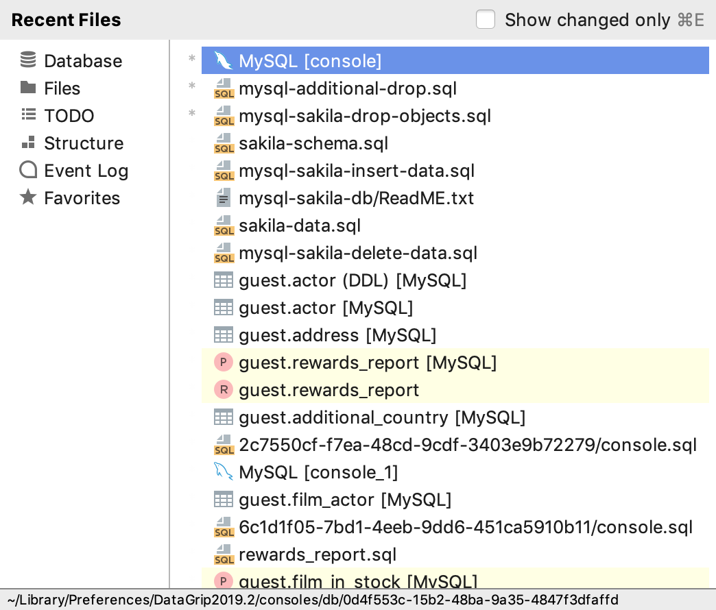This screenshot has width=716, height=610.
Task: Click the Event Log balloon icon
Action: (28, 170)
